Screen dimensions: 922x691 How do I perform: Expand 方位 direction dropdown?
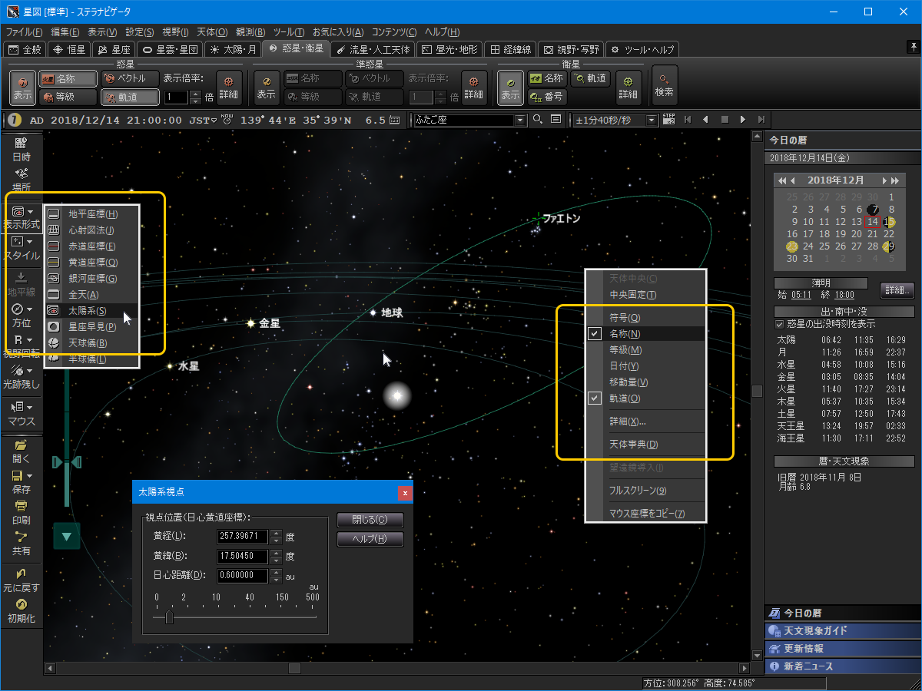(30, 309)
